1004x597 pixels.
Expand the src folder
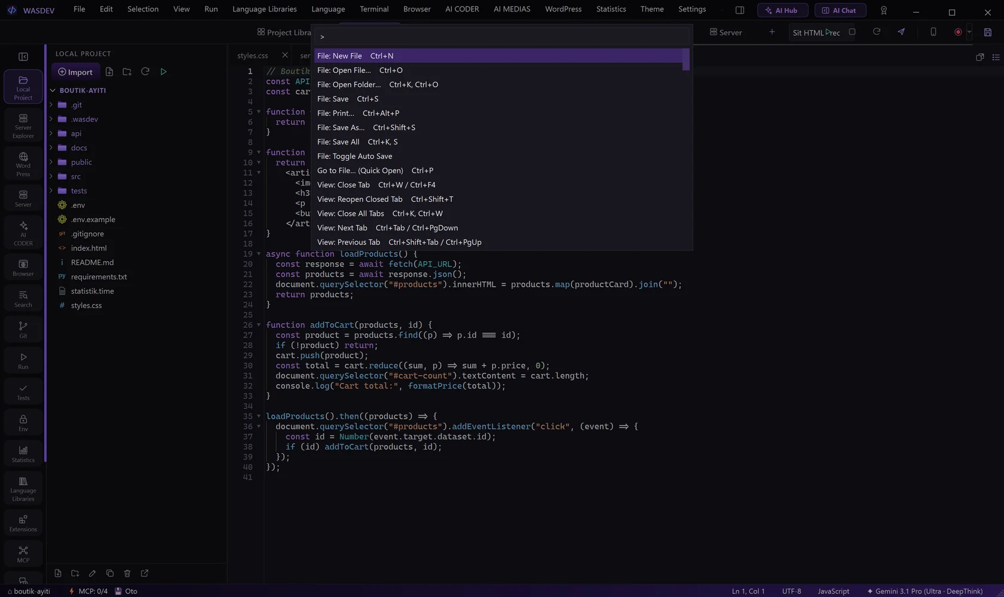(51, 177)
